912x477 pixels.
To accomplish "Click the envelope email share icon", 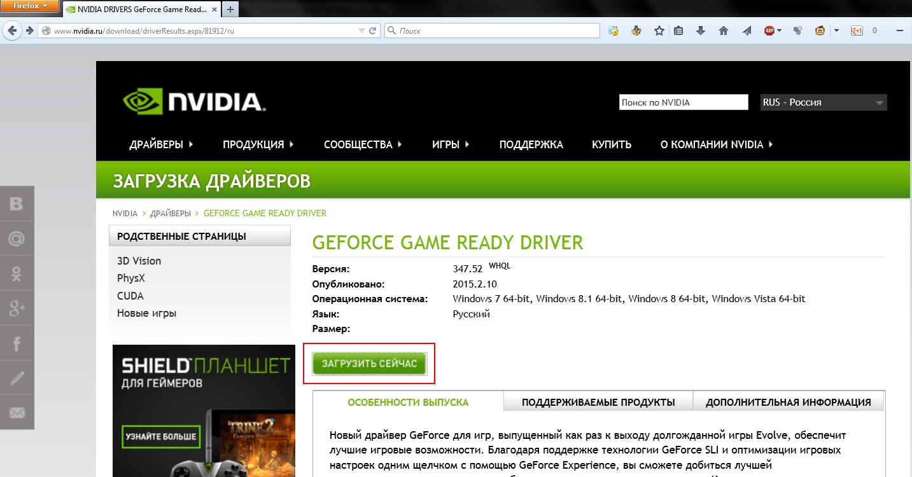I will (x=17, y=413).
